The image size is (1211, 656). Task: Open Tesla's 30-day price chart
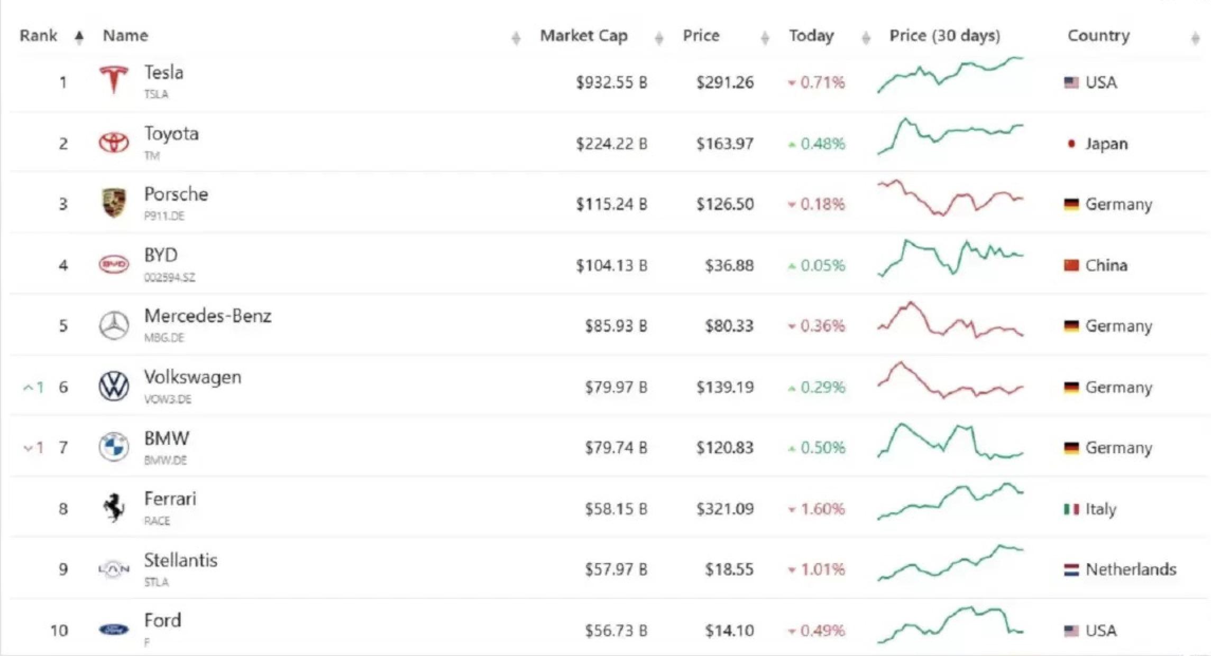coord(950,74)
